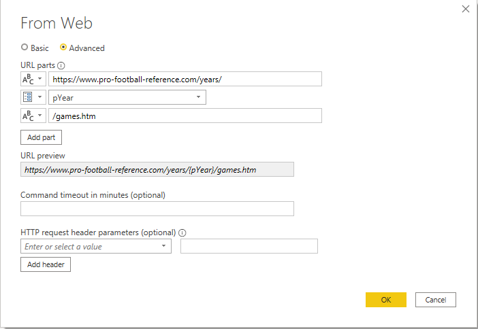This screenshot has height=329, width=478.
Task: Click parameter-type icon beside pYear
Action: click(28, 97)
